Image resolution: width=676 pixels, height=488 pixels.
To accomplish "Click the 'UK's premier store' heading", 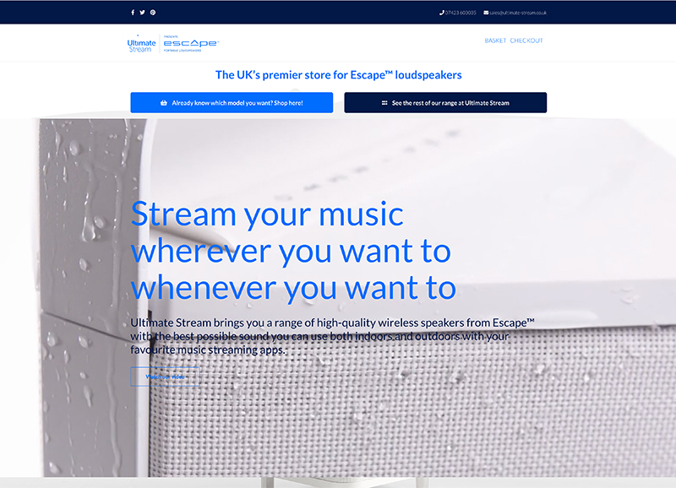I will tap(338, 75).
